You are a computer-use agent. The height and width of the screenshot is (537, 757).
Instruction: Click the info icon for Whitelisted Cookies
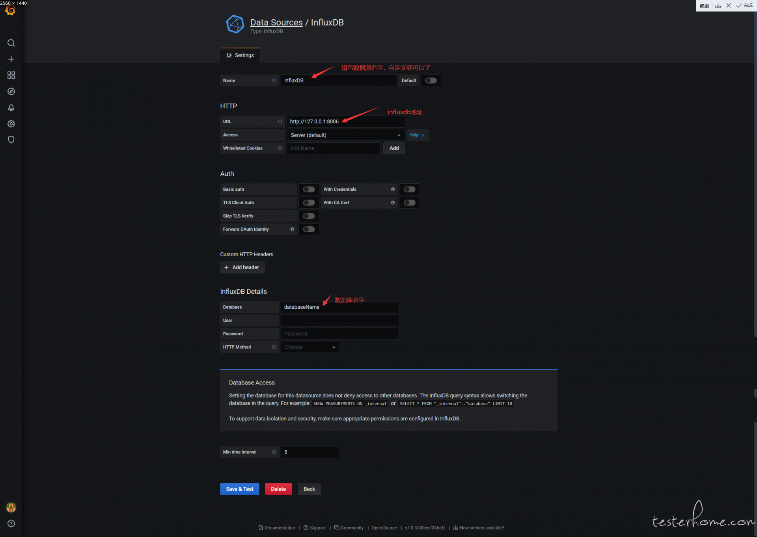pyautogui.click(x=280, y=148)
